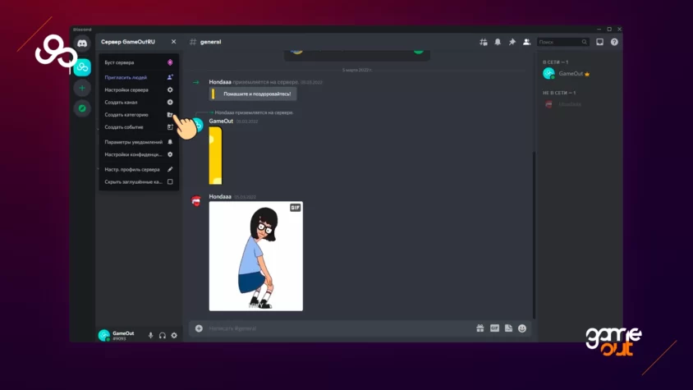Open Настройки сервера from server menu
The width and height of the screenshot is (693, 390).
pos(139,89)
